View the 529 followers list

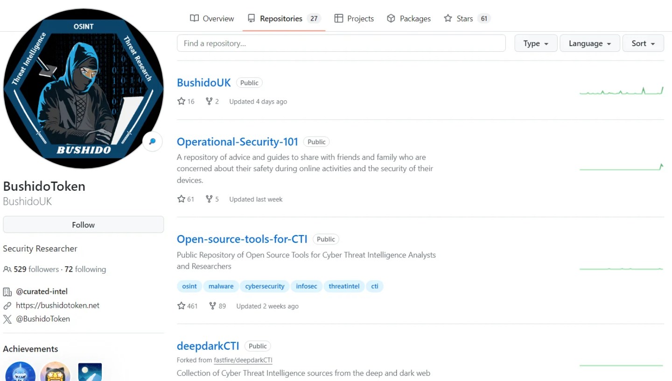click(x=36, y=269)
